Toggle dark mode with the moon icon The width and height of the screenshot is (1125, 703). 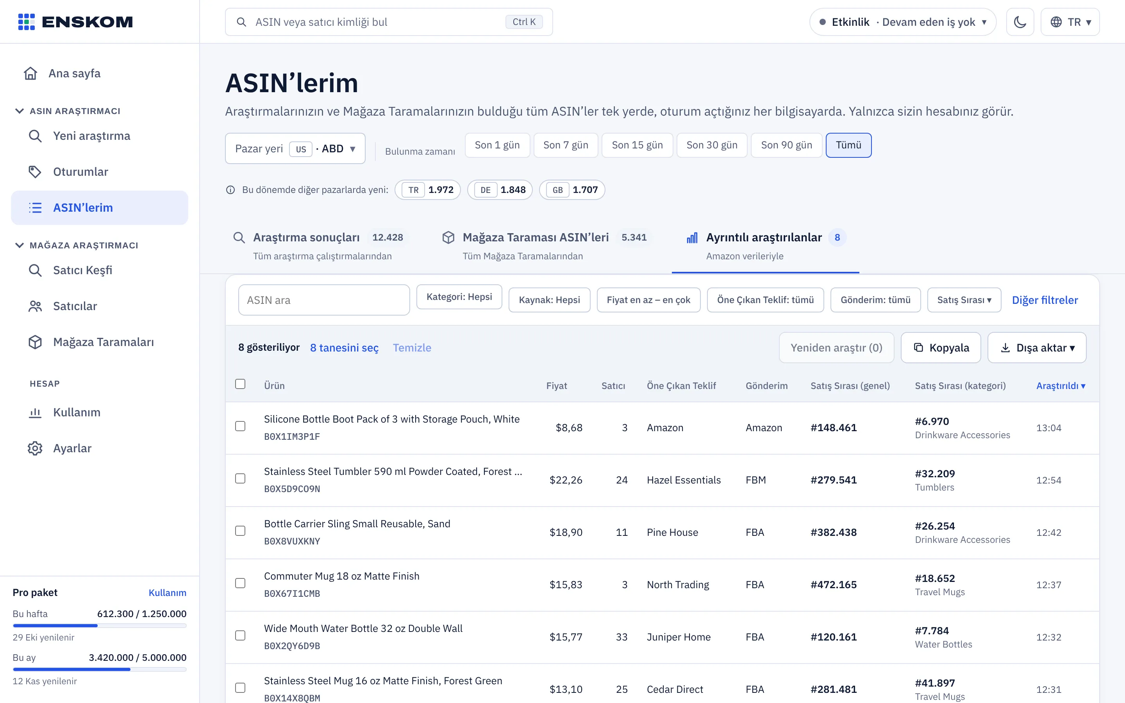coord(1020,22)
